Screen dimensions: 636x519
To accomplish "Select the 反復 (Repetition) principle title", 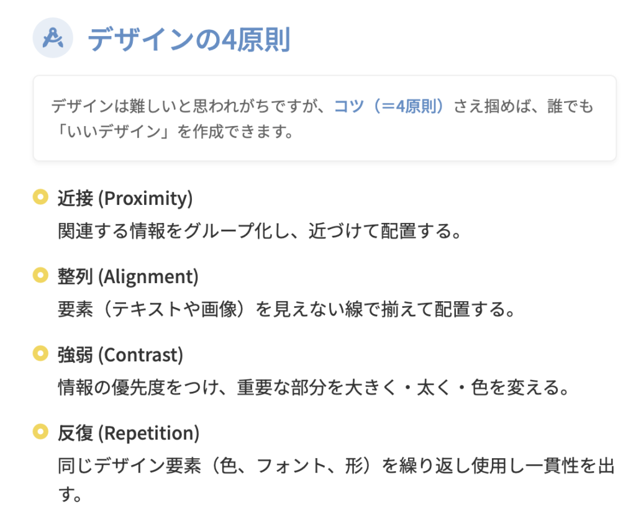I will click(x=129, y=433).
